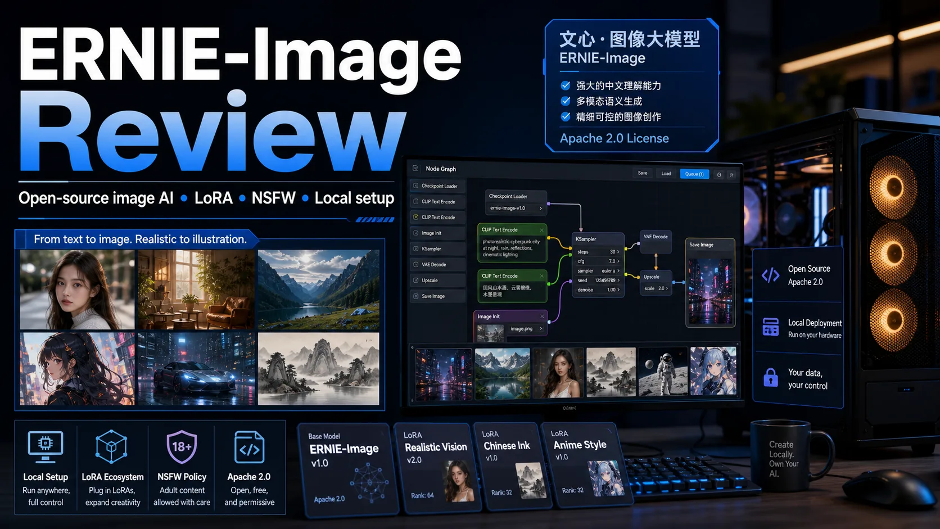Image resolution: width=940 pixels, height=529 pixels.
Task: Toggle the 强大的中文理解能力 checkmark
Action: (566, 85)
